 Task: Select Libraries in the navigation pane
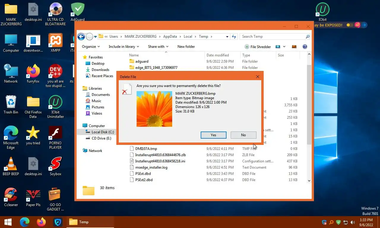[x=95, y=88]
